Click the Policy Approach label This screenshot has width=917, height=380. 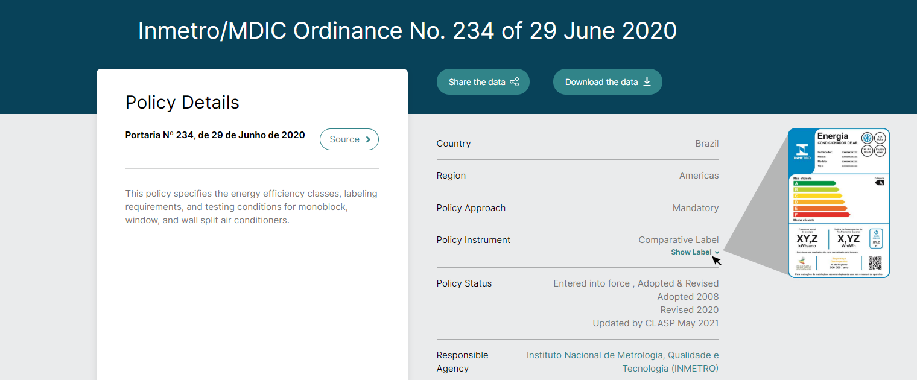tap(471, 208)
